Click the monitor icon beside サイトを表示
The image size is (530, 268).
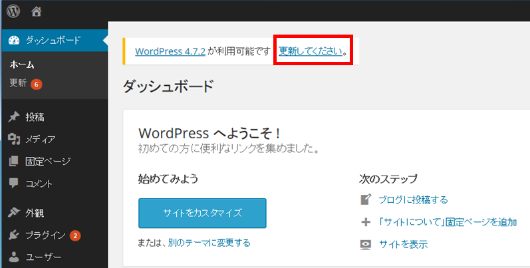point(366,244)
